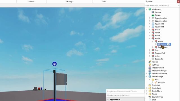Screen dimensions: 180x101
Task: Click the Lighting bulb icon
Action: (150, 65)
